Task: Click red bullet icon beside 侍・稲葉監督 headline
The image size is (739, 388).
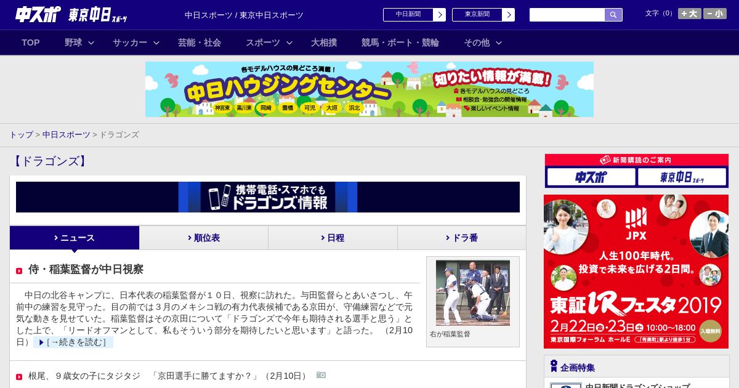Action: click(19, 271)
